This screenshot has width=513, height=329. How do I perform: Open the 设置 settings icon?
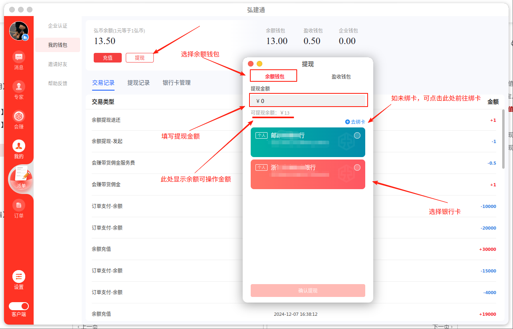click(19, 277)
